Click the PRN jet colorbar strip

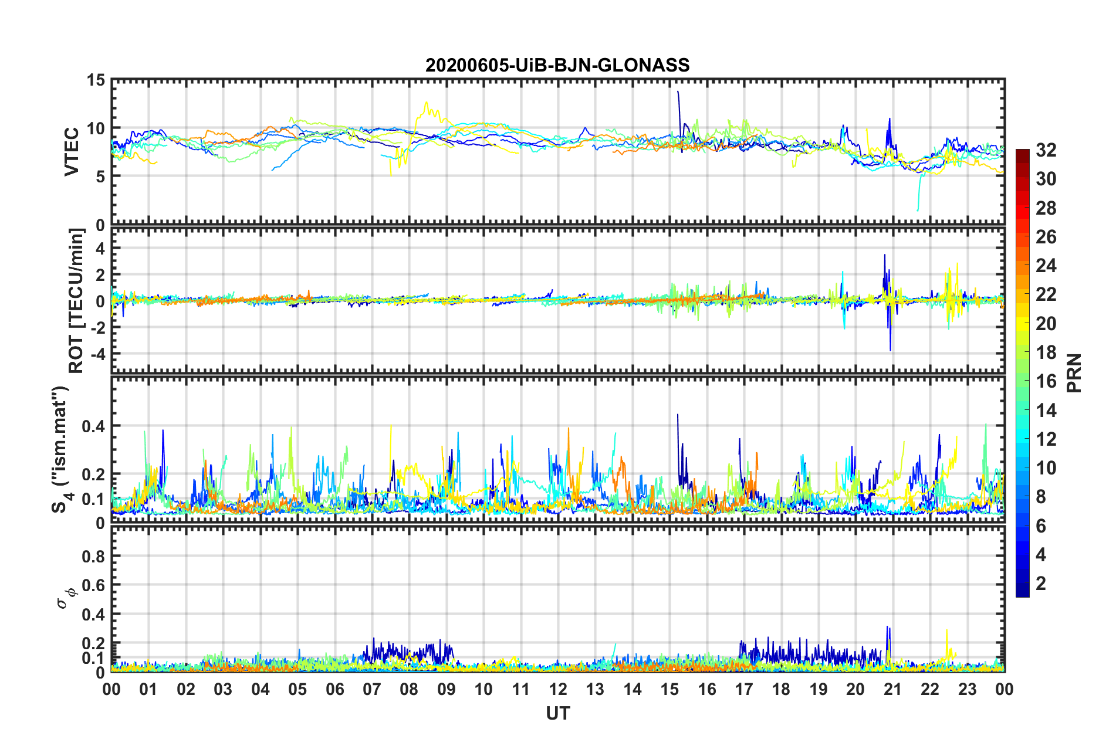1022,373
